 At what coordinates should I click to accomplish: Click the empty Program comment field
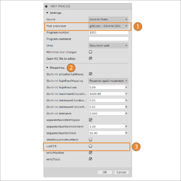pos(109,39)
